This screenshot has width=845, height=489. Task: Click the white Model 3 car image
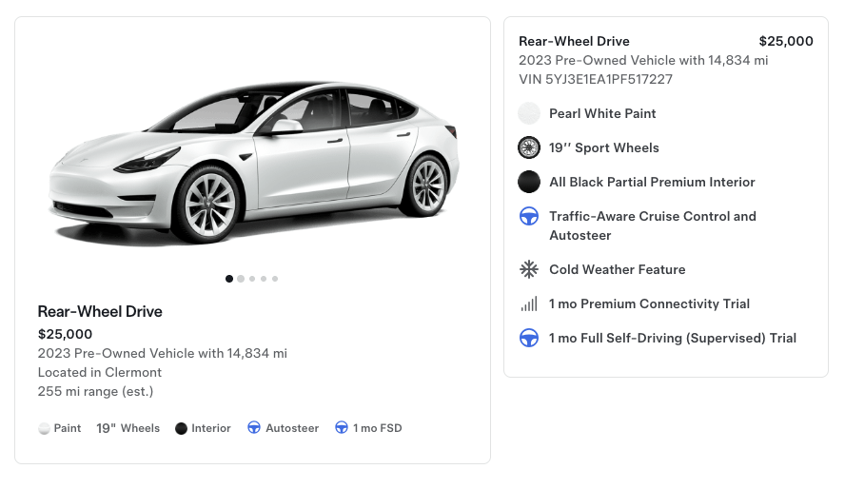pos(253,162)
